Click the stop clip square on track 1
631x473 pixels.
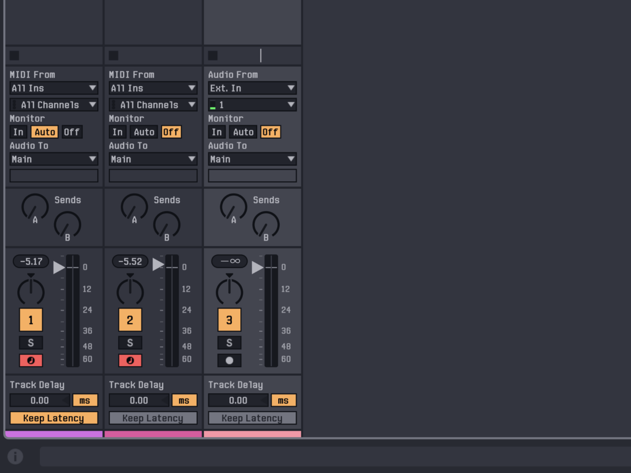click(x=14, y=56)
